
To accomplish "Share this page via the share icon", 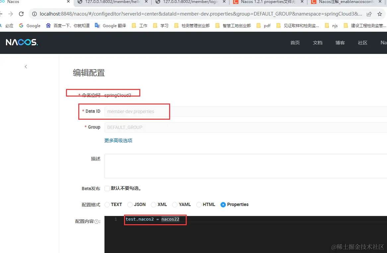I will 369,14.
